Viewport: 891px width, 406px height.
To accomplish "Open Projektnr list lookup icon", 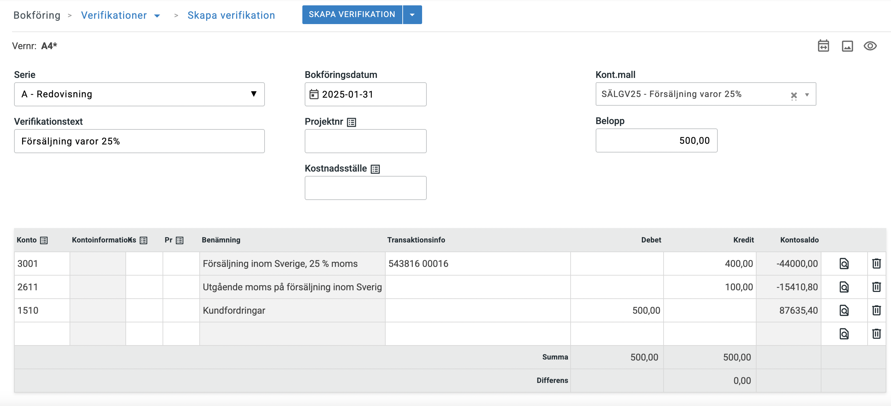I will click(x=352, y=122).
